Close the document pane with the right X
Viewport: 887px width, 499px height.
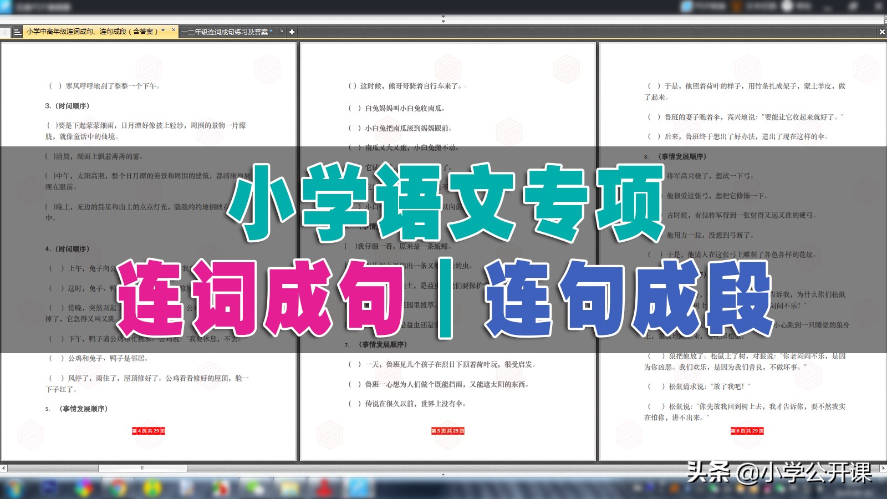882,32
